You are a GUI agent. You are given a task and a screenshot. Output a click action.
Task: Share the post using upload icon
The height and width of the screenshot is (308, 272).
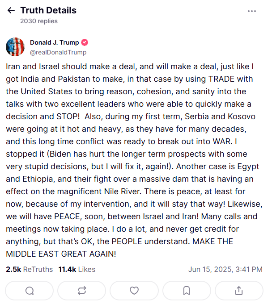239,291
